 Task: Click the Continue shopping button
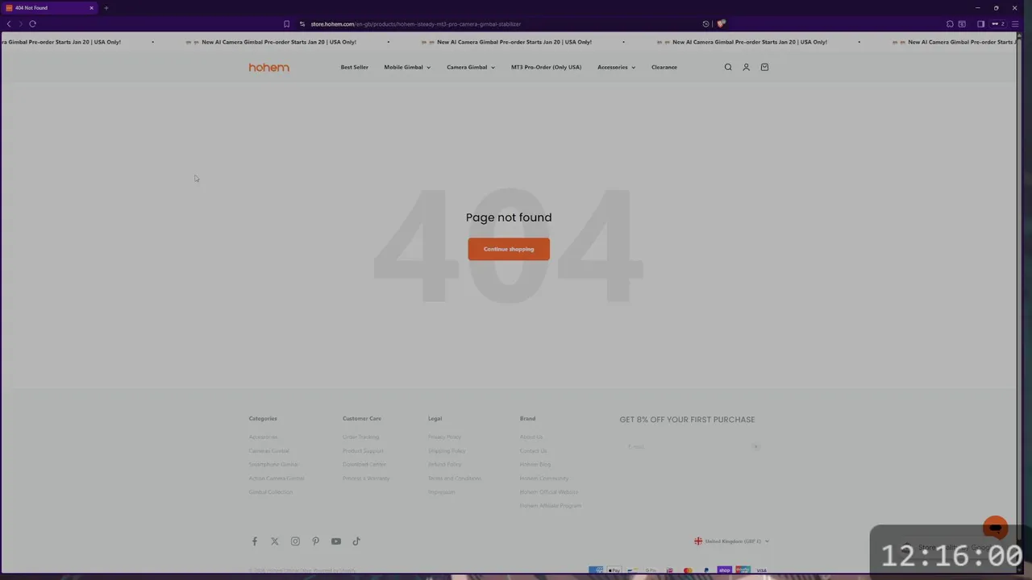pos(509,249)
